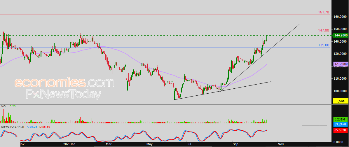
Task: Select the SlowSTO(3,14,3) indicator label
Action: tap(13, 127)
